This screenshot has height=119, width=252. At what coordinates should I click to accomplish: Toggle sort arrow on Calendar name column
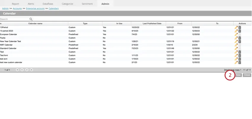coord(1,24)
